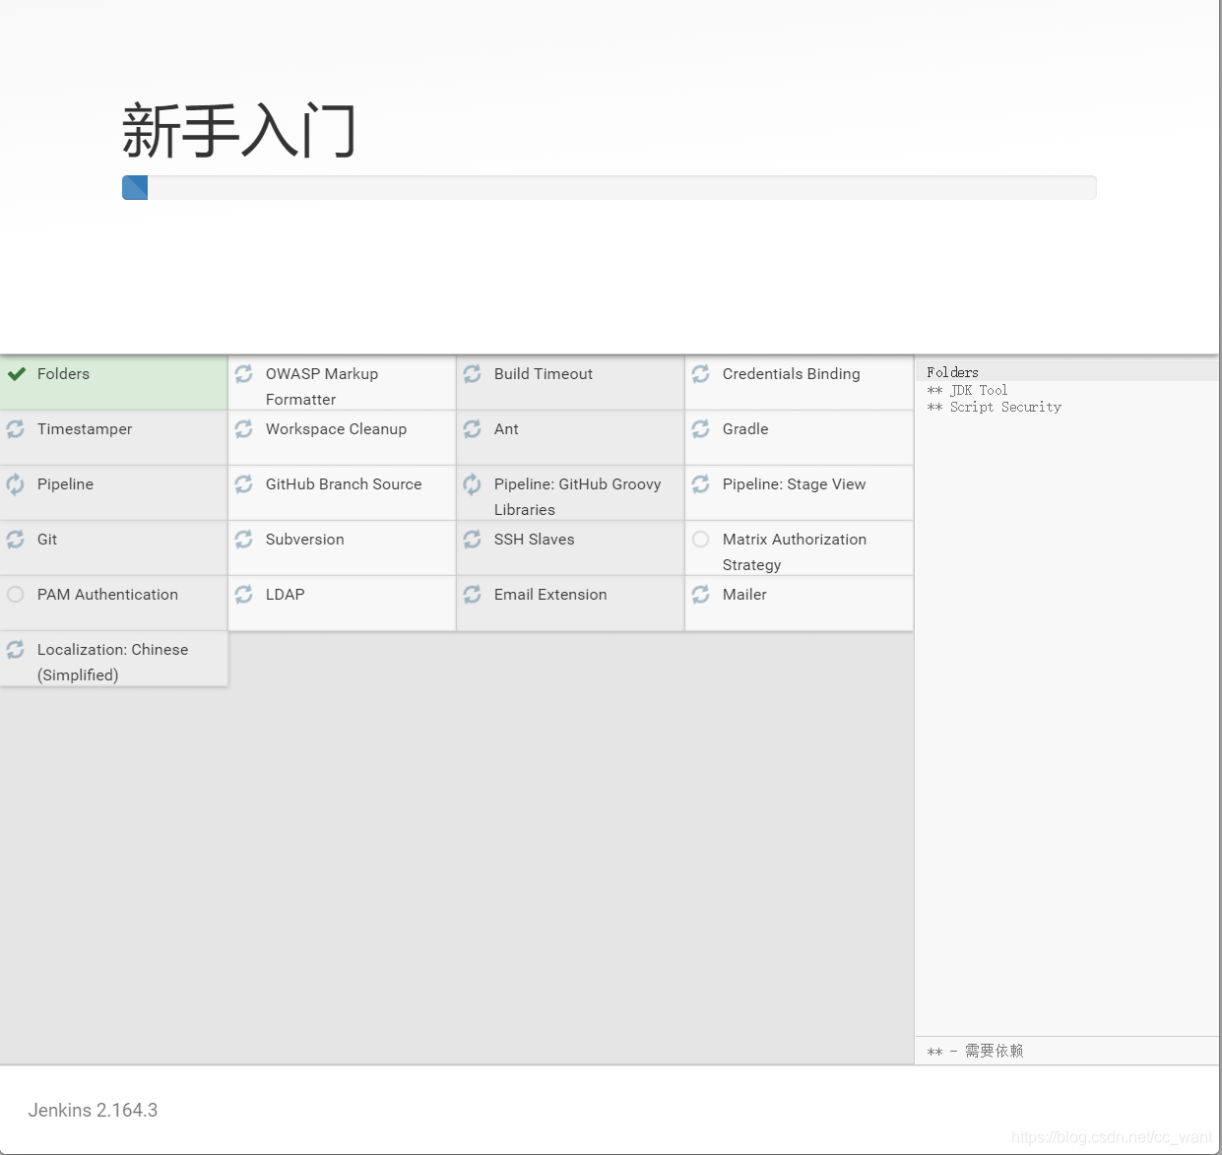Click the refresh icon beside SSH Slaves
Viewport: 1222px width, 1155px height.
472,540
